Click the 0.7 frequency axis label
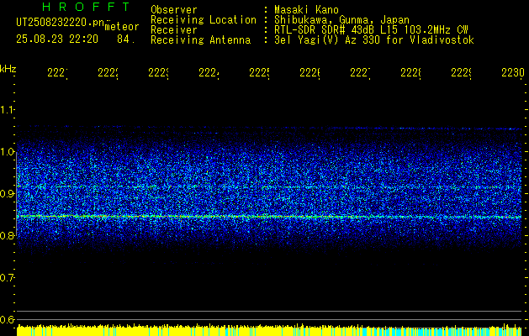Image resolution: width=529 pixels, height=336 pixels. [x=7, y=277]
